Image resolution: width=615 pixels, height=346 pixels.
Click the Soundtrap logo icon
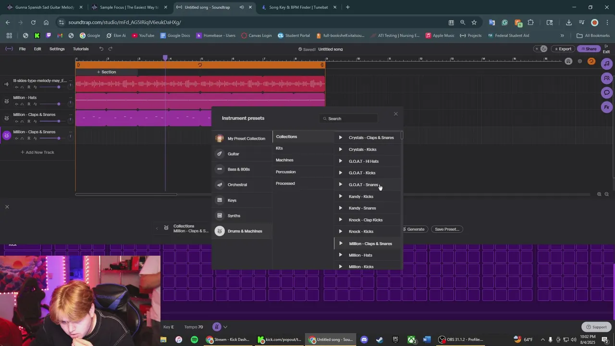[9, 49]
